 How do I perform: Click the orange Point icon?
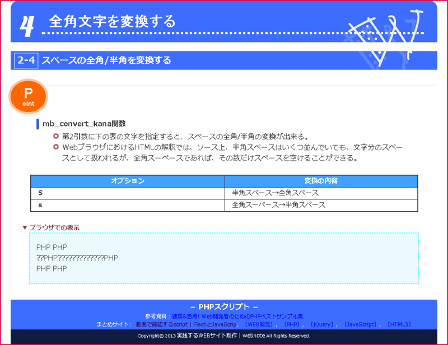coord(28,96)
